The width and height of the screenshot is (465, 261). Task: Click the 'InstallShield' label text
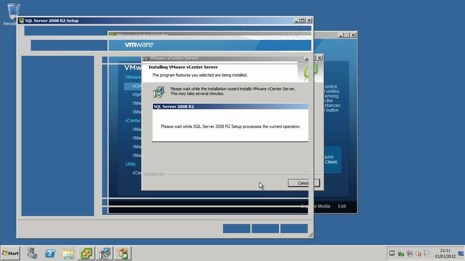pos(154,174)
